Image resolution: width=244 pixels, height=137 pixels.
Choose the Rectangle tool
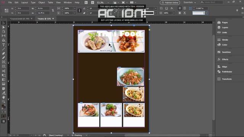pos(3,67)
